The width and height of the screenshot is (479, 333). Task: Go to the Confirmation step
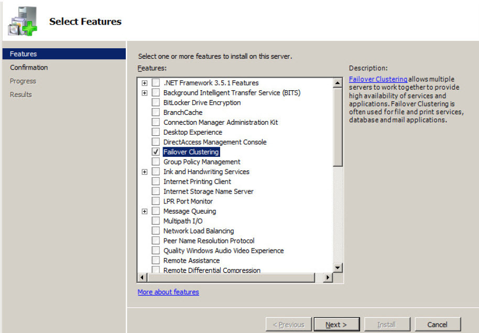(29, 67)
